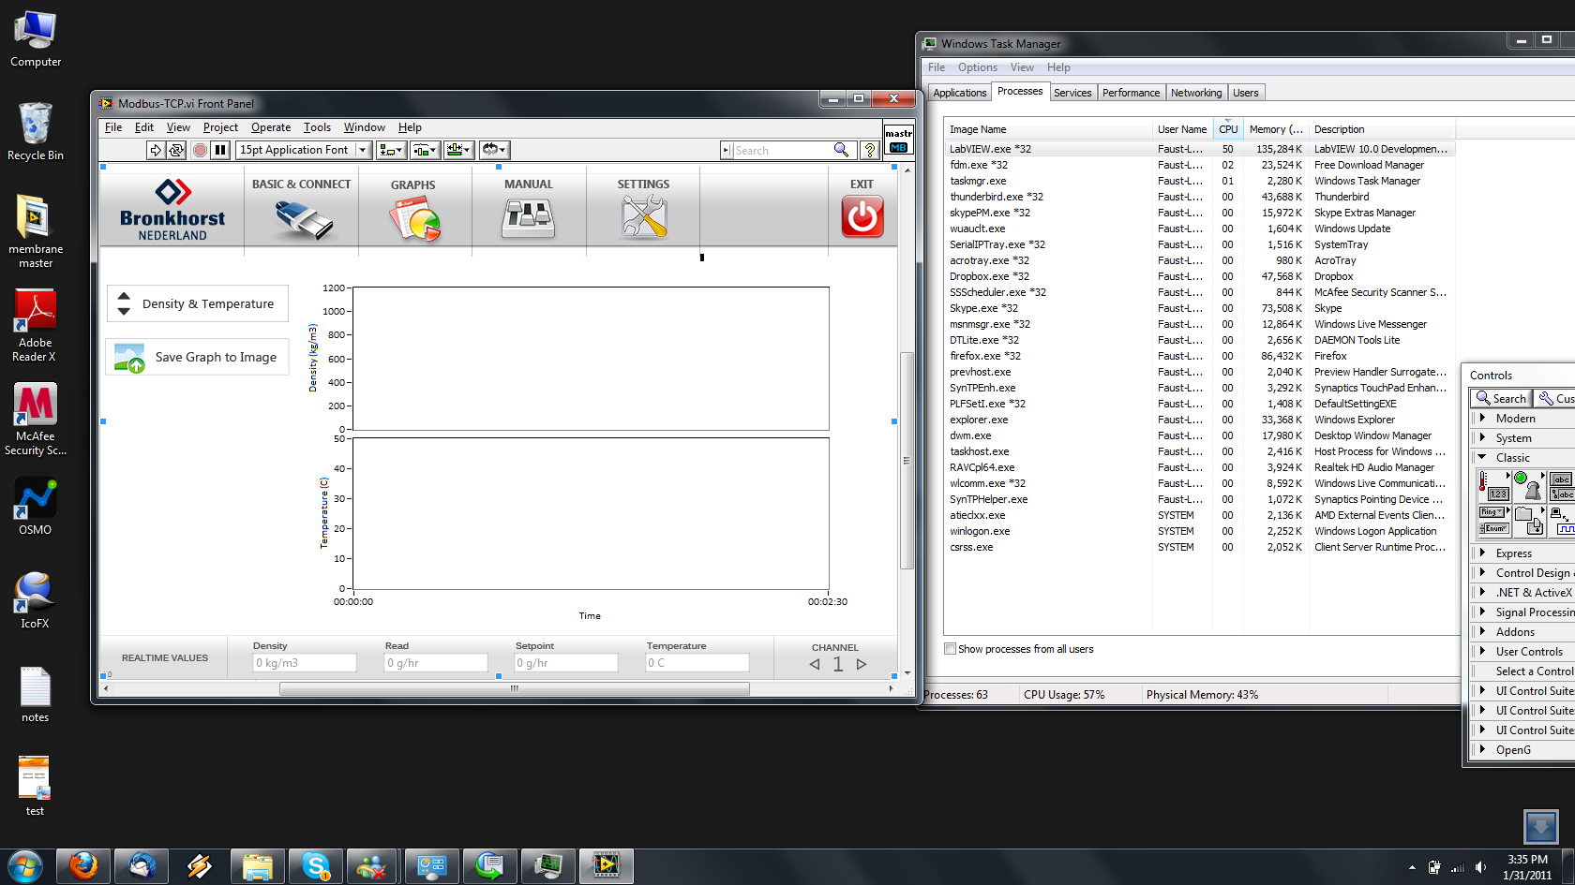Open the Align Objects toolbar menu
The image size is (1575, 885).
391,150
